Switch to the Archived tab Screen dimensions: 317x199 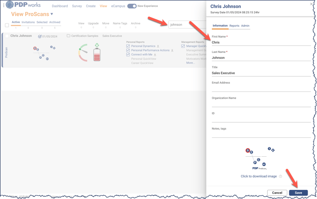[x=55, y=22]
